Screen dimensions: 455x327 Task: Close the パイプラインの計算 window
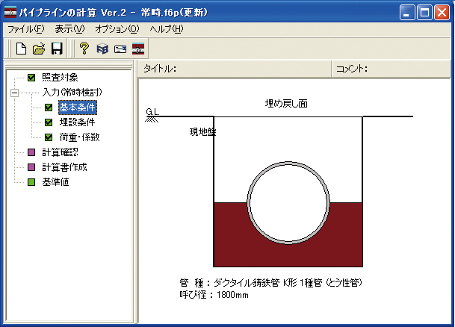[442, 13]
